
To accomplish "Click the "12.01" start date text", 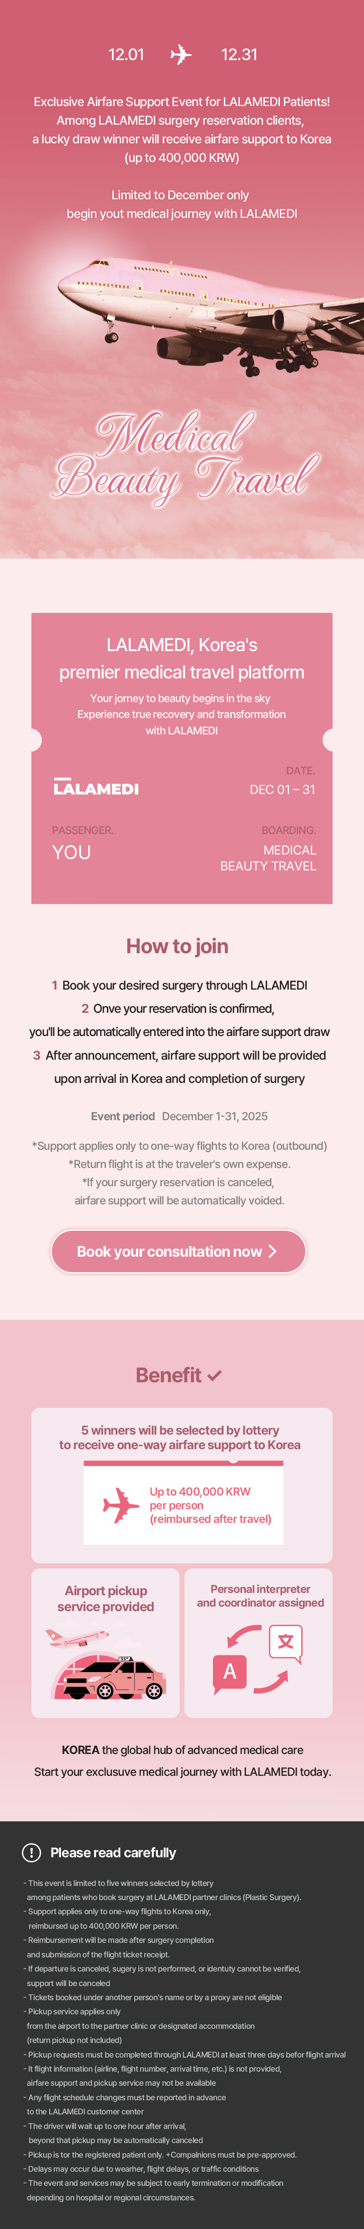I will tap(126, 55).
